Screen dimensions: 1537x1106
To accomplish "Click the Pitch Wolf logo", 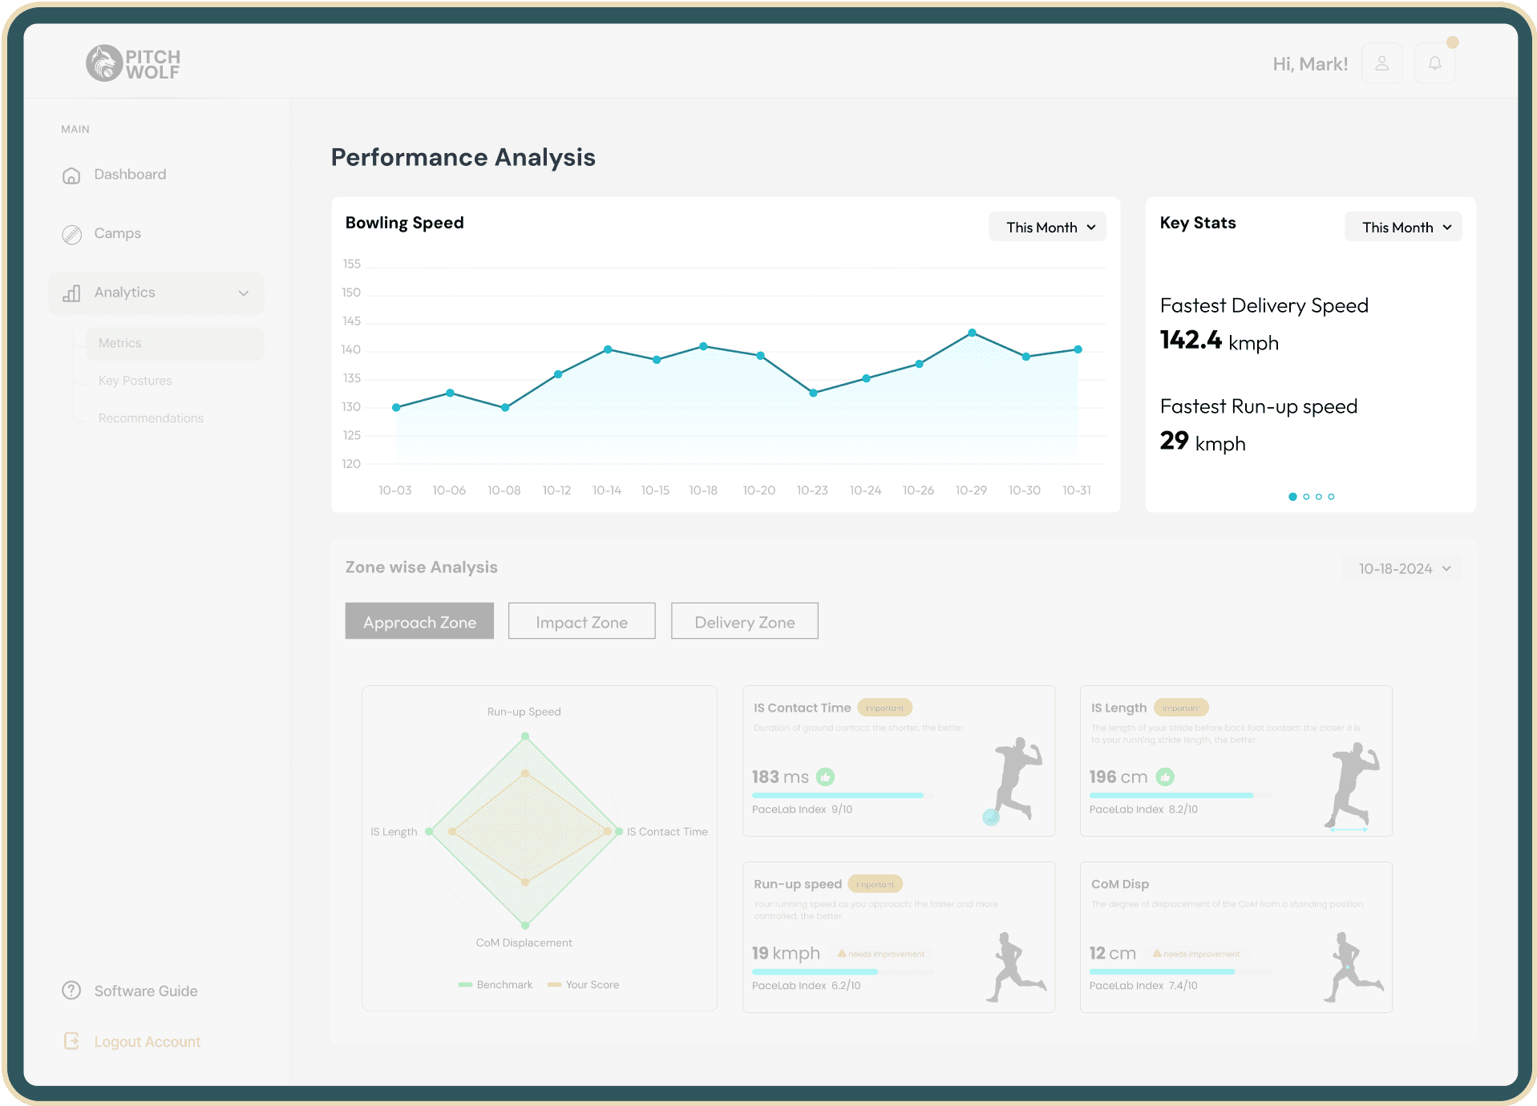I will [x=133, y=63].
